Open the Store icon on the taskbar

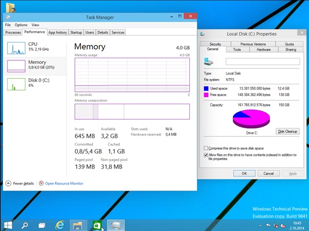click(x=97, y=225)
